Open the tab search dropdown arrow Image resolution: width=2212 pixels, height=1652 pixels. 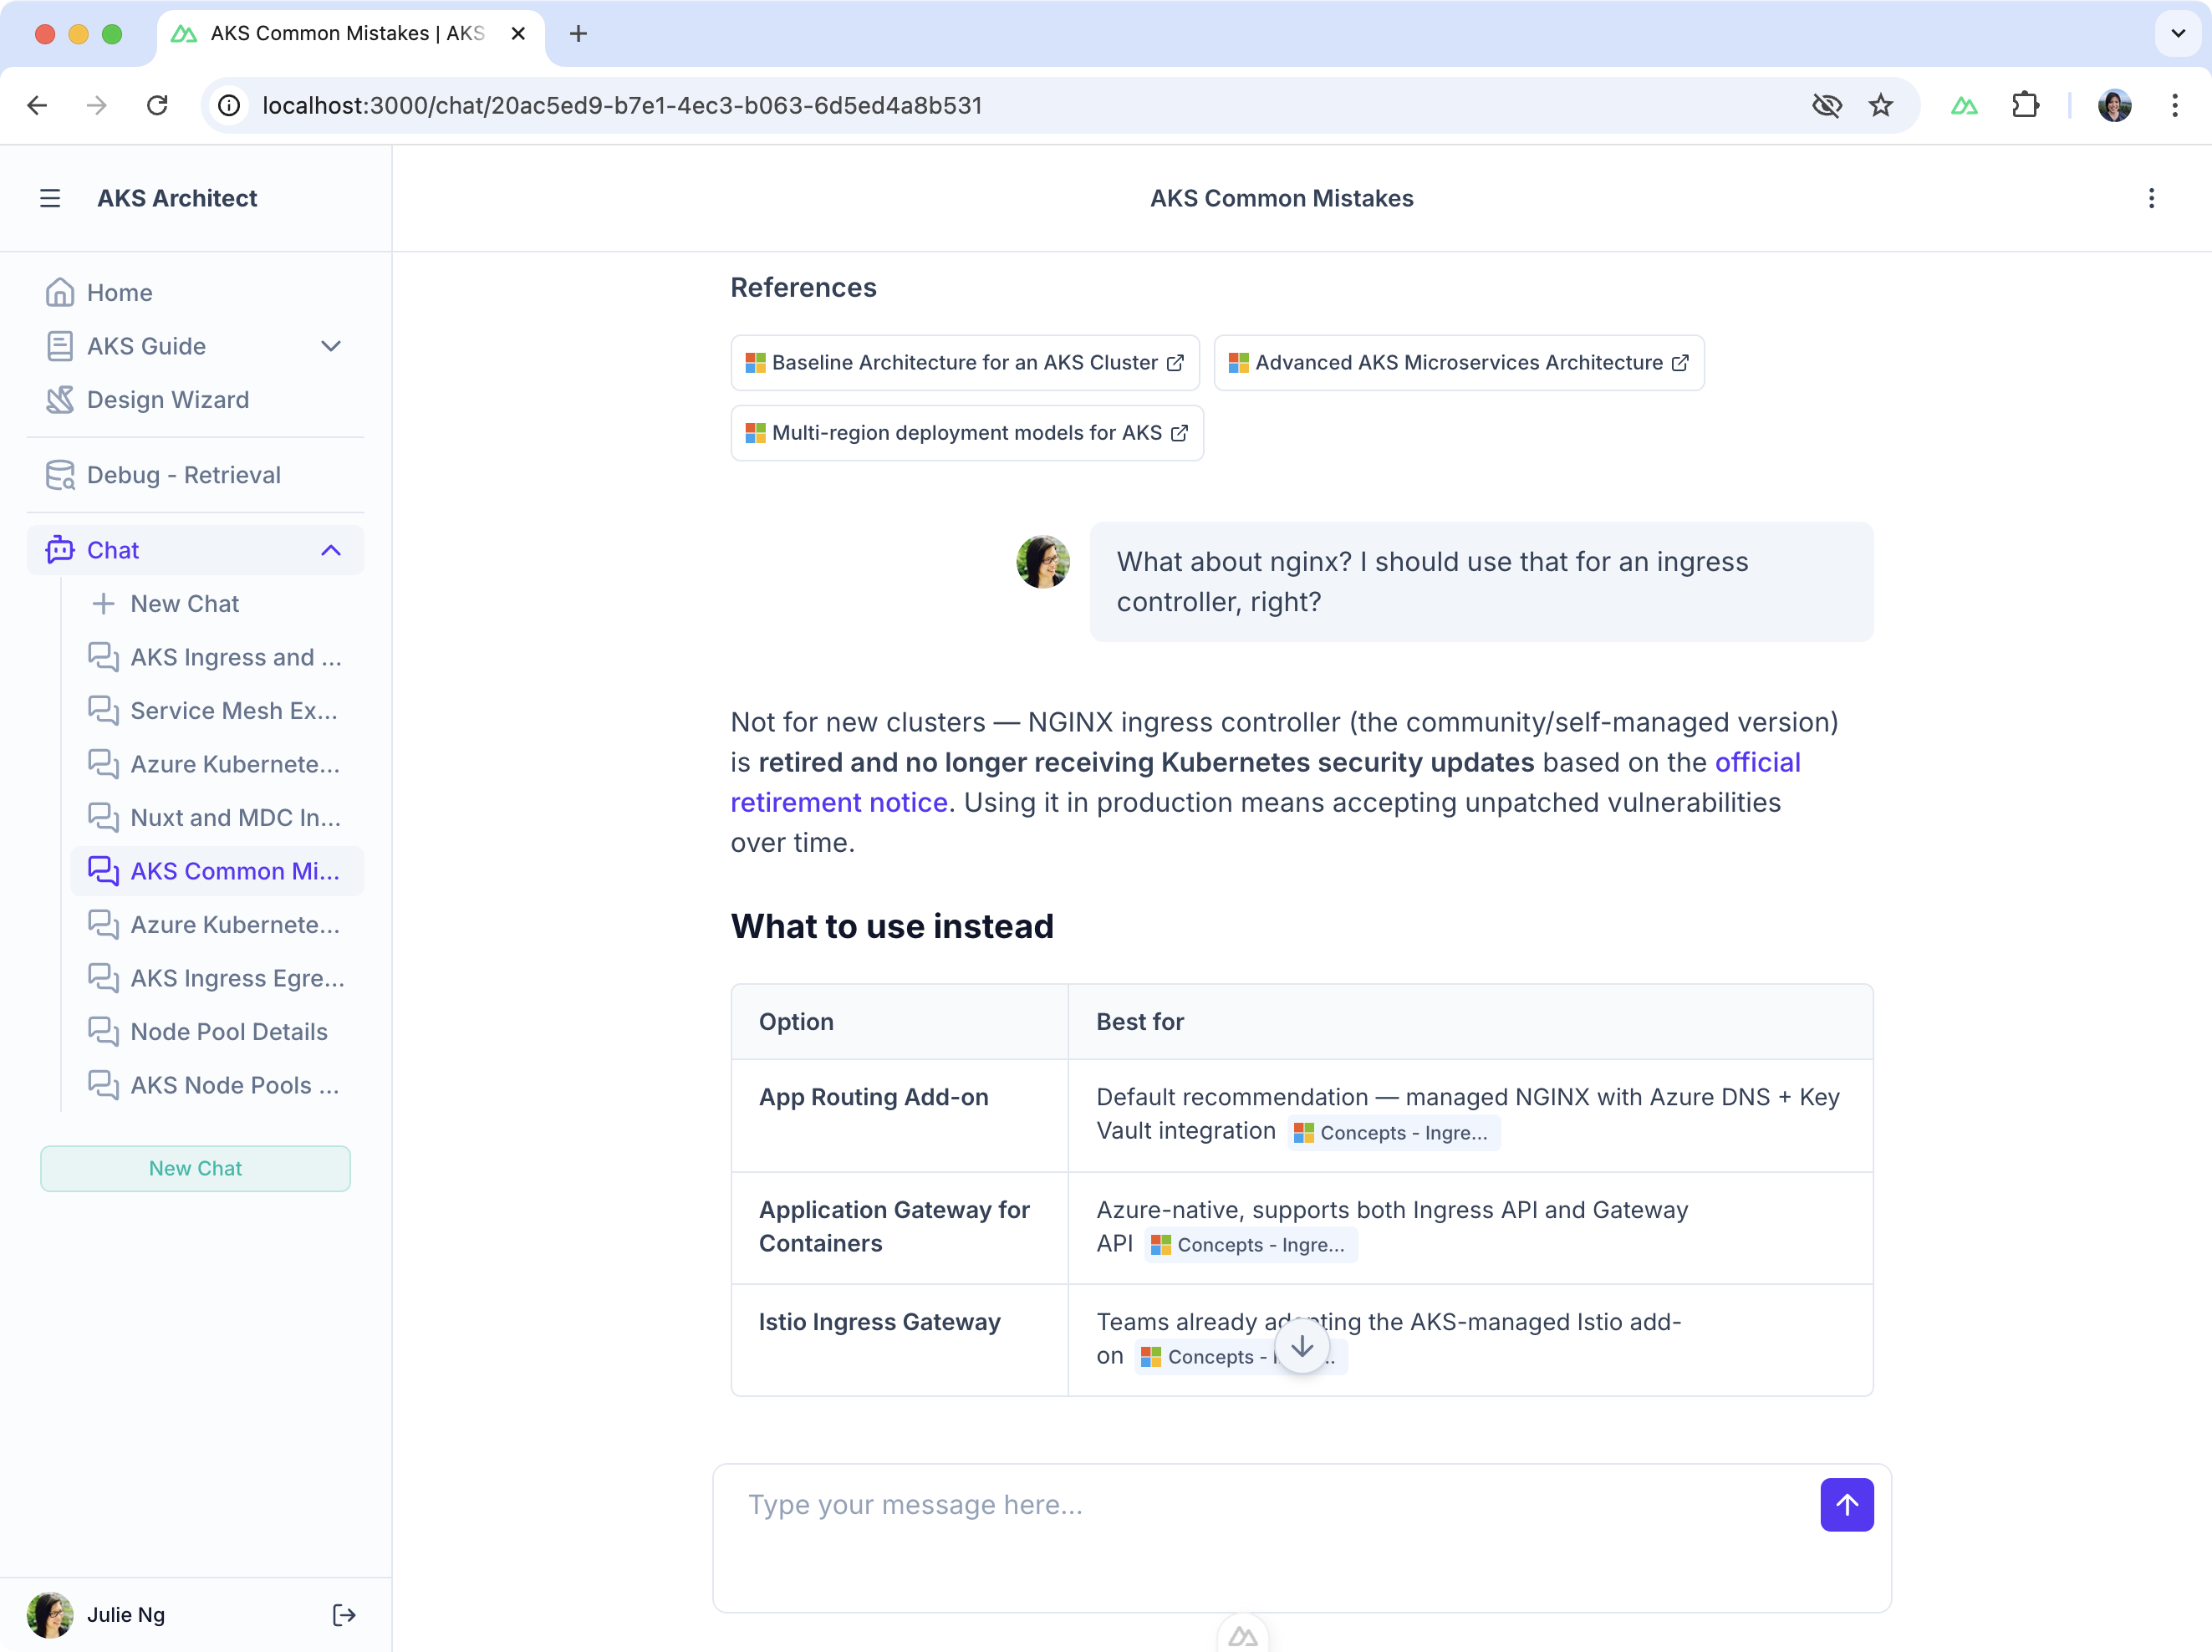(2178, 33)
